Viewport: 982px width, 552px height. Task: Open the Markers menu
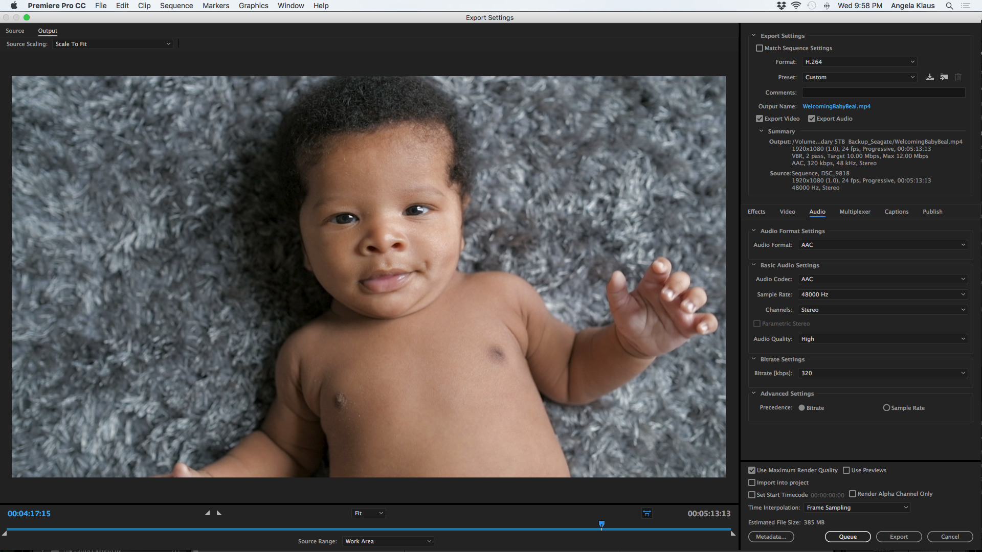pos(216,6)
